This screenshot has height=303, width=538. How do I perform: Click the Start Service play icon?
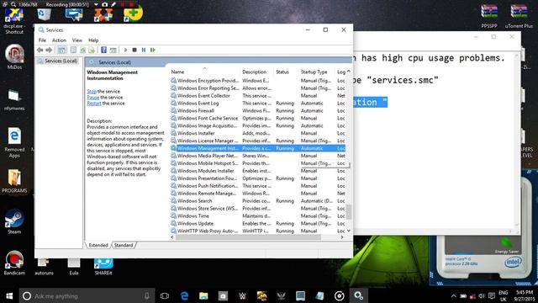(x=125, y=50)
